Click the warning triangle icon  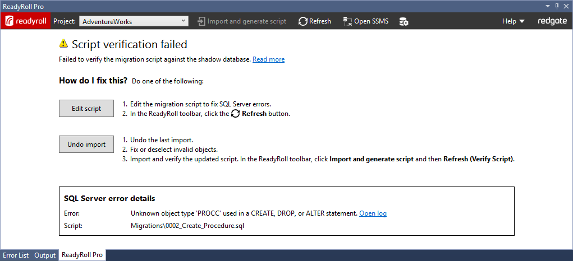[63, 44]
